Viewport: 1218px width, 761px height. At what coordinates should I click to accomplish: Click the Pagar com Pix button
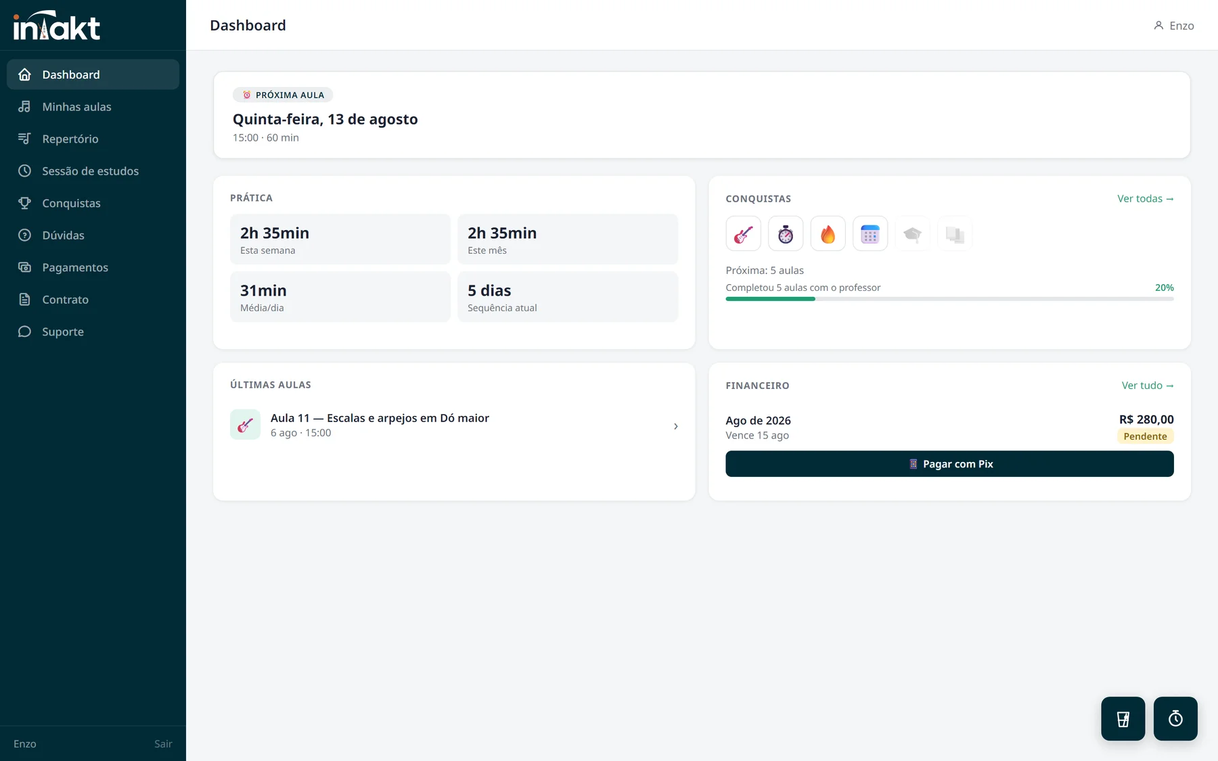click(x=949, y=464)
